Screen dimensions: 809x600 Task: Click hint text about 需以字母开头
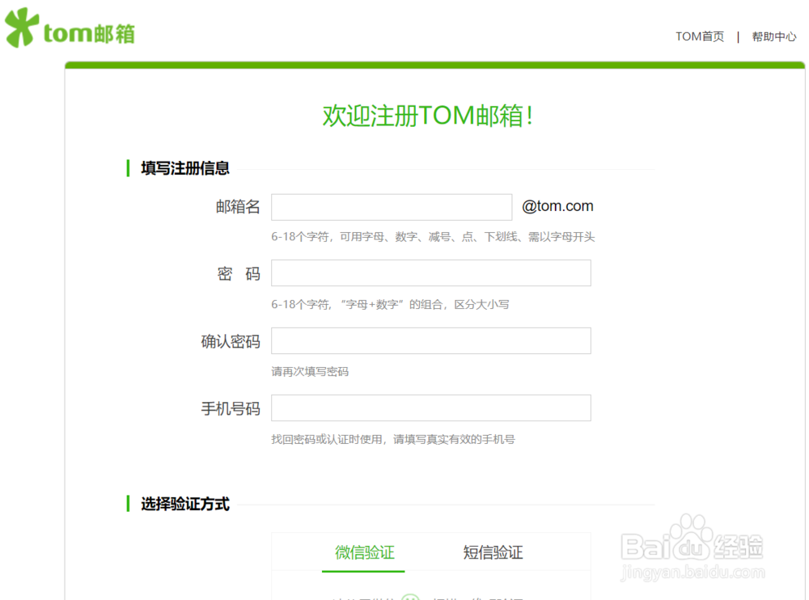point(433,237)
